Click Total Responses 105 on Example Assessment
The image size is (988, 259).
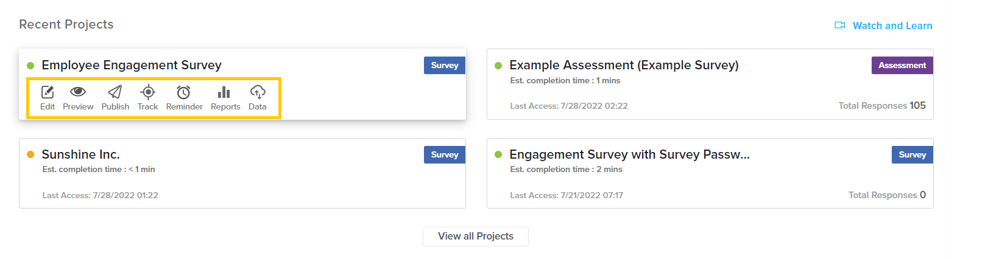coord(882,106)
